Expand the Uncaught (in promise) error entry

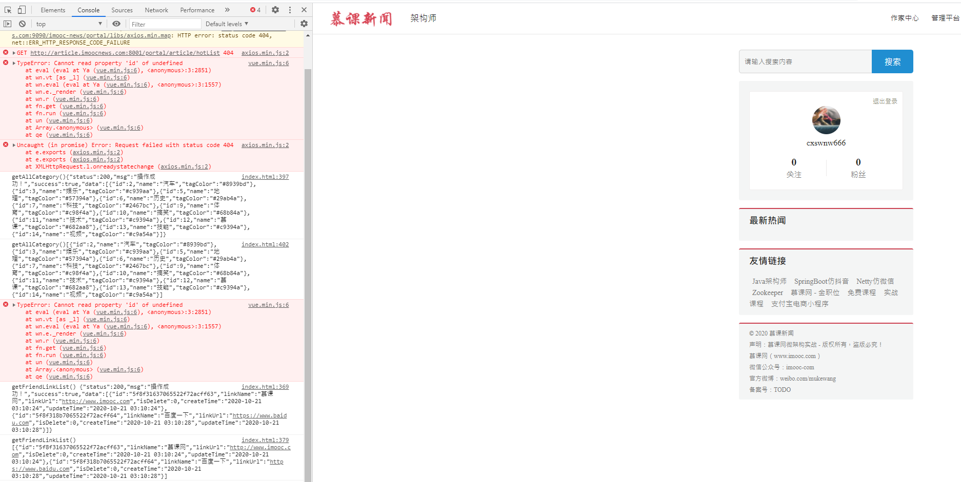click(14, 145)
